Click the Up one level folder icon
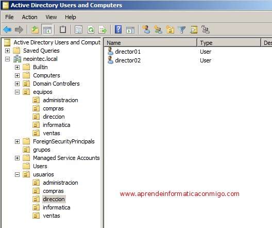Image resolution: width=272 pixels, height=228 pixels. pos(35,29)
